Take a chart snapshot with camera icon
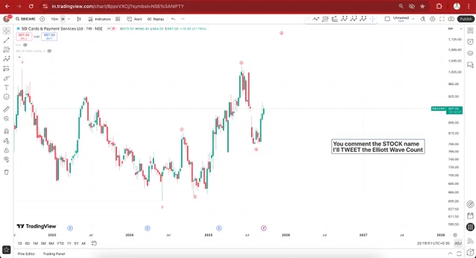Image resolution: width=476 pixels, height=258 pixels. click(x=451, y=19)
